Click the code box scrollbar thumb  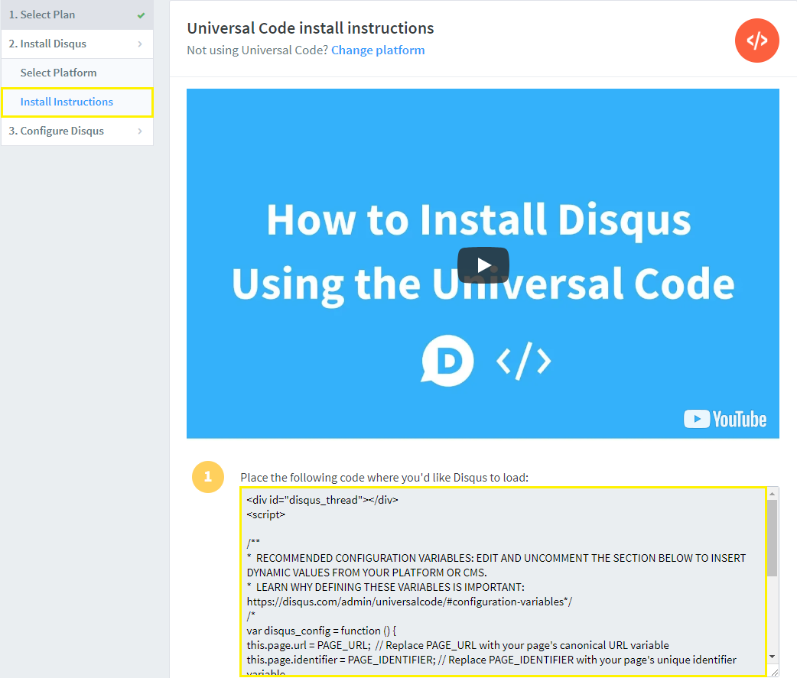pyautogui.click(x=772, y=538)
